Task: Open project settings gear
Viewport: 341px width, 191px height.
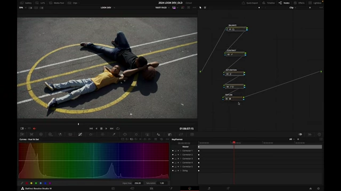Action: coord(319,188)
